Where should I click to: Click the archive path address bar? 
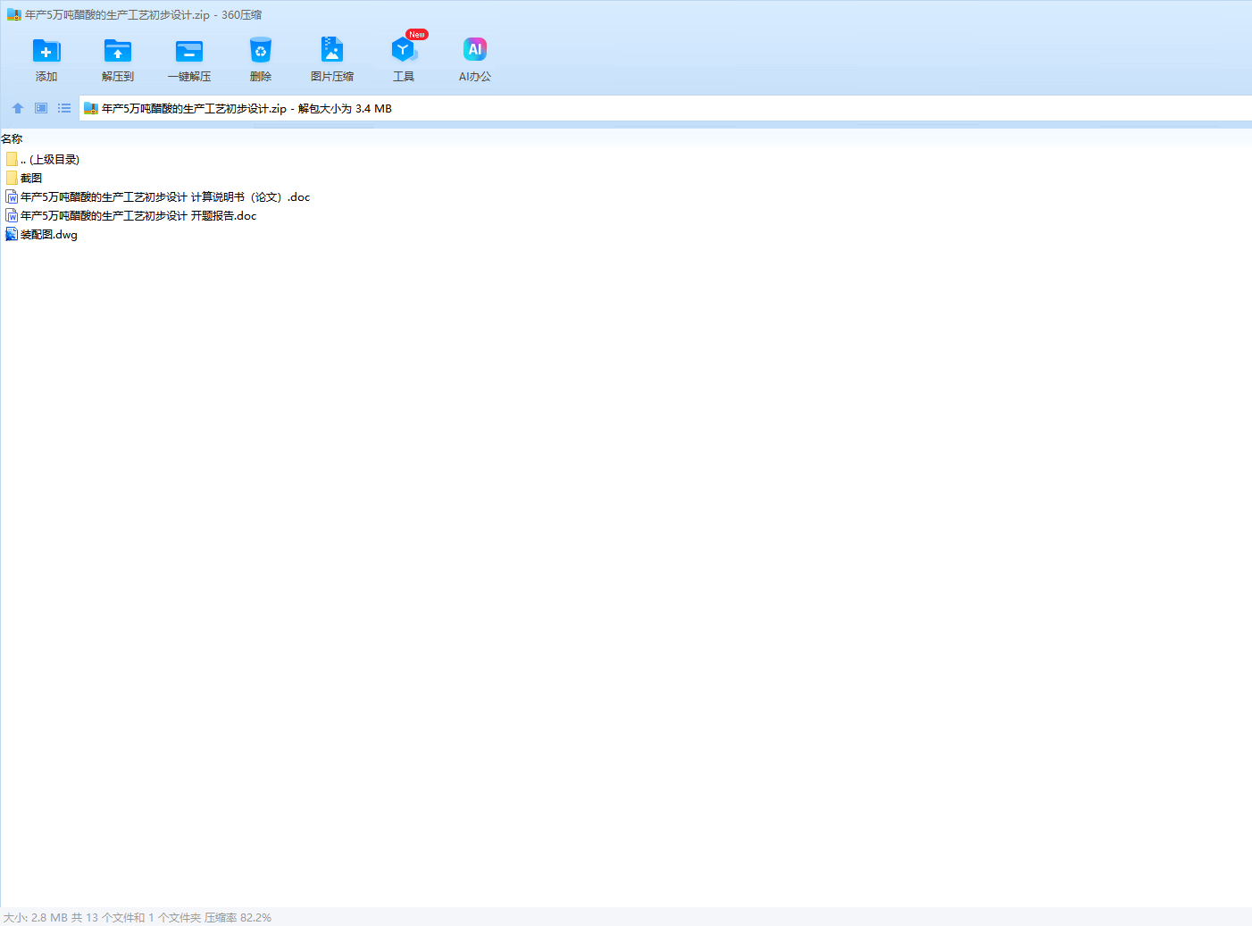point(625,108)
